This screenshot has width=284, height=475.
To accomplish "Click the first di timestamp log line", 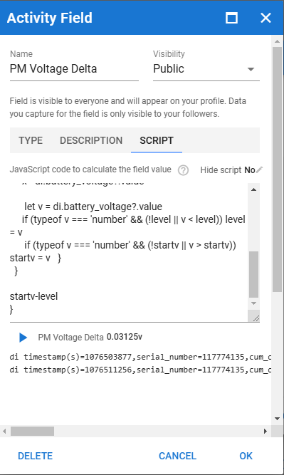I will (140, 357).
